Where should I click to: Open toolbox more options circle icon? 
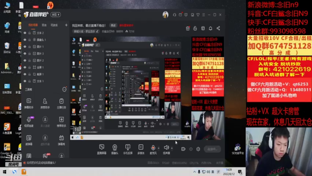point(64,90)
